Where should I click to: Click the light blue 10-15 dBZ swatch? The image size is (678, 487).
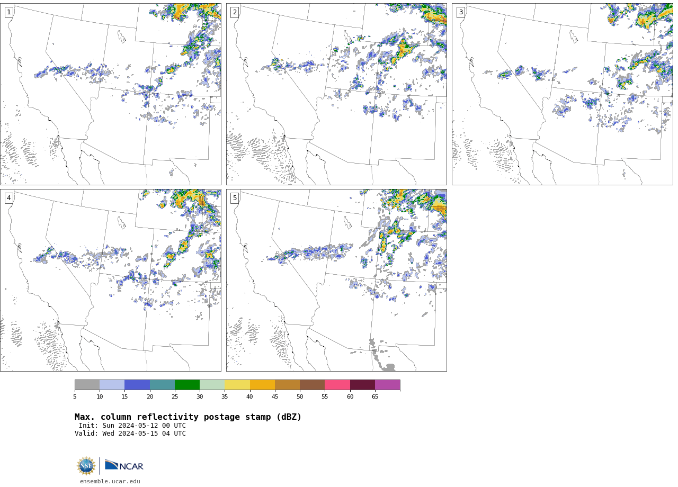click(112, 385)
